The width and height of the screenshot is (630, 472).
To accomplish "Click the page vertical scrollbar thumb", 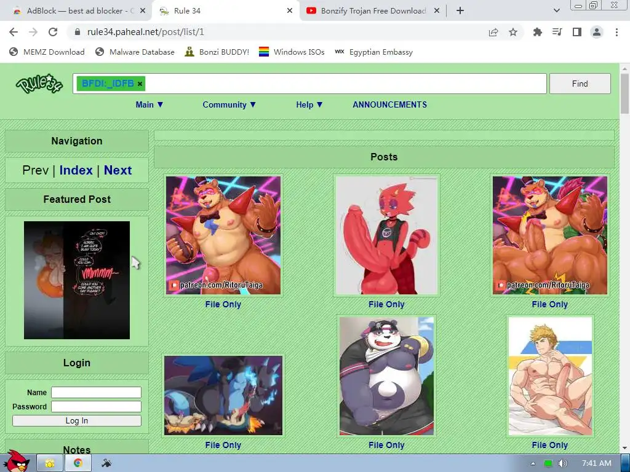I will pos(624,93).
